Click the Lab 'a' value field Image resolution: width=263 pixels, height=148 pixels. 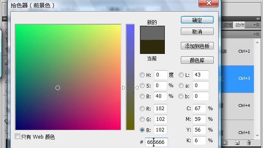coord(201,86)
